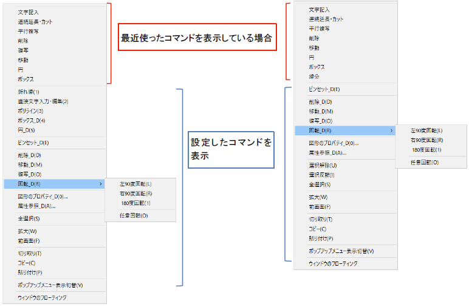Viewport: 469px width, 307px height.
Task: Choose 180度回転(1) in the right submenu
Action: 425,149
